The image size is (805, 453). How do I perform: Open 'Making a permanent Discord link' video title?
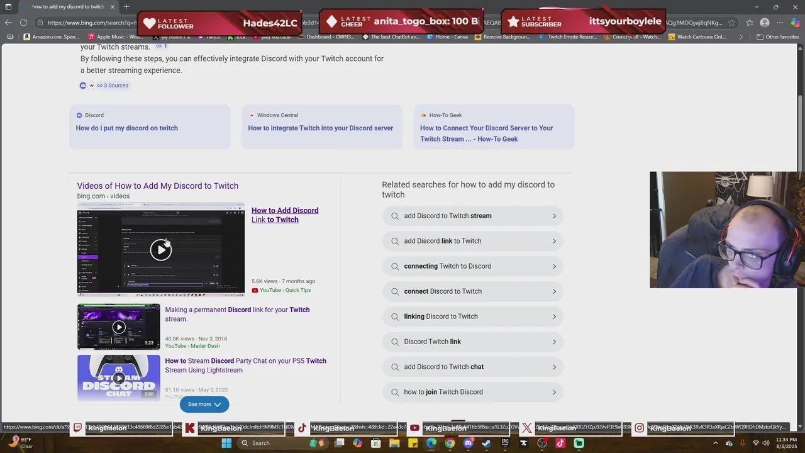(x=237, y=315)
